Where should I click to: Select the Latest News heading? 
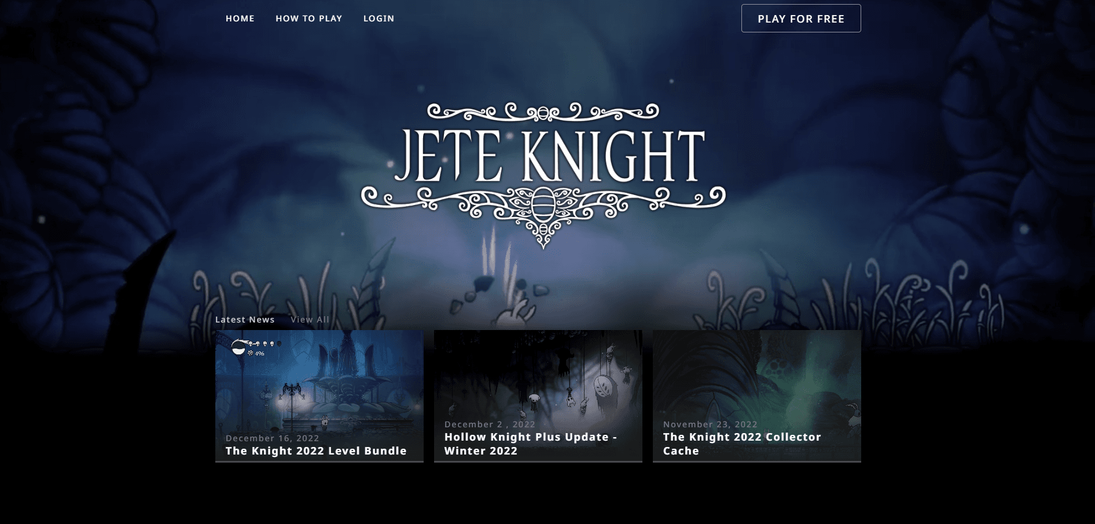tap(245, 320)
